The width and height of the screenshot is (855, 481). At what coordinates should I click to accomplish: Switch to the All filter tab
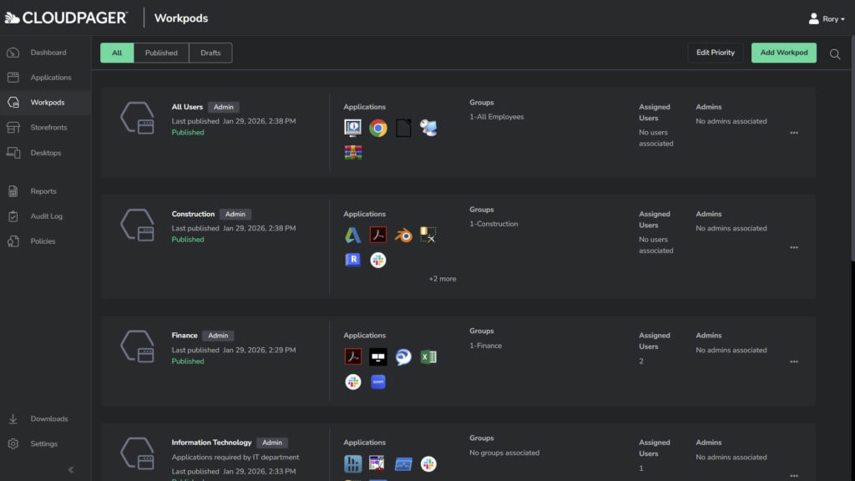[117, 53]
